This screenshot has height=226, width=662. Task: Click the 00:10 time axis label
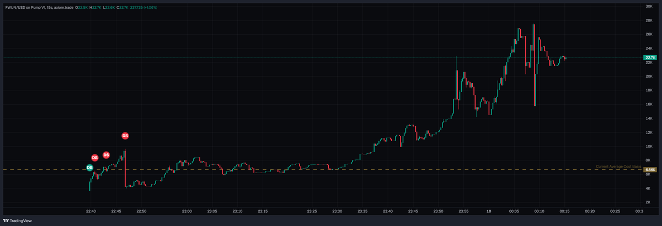(x=540, y=211)
